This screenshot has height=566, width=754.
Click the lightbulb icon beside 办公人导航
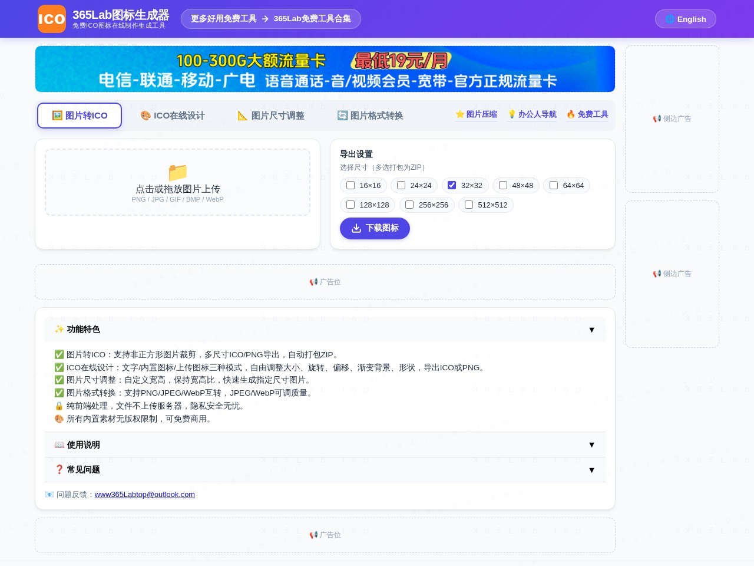[x=512, y=114]
